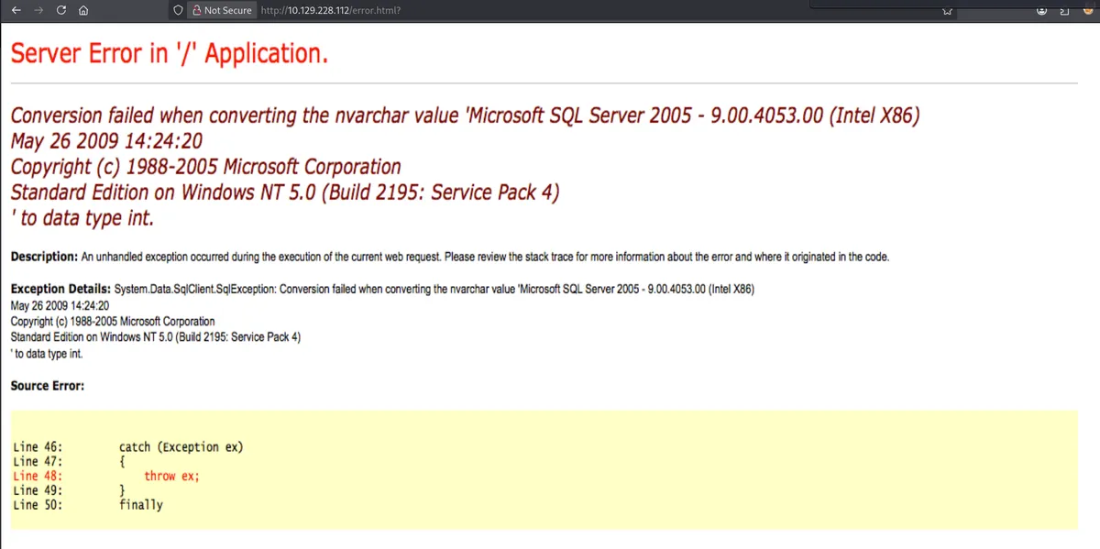Click the red 'throw ex;' code
This screenshot has height=549, width=1100.
(171, 476)
